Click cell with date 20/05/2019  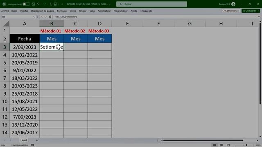25,62
